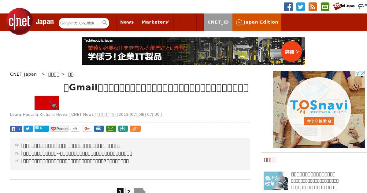Click the Pocket count 49 bubble

coord(75,129)
